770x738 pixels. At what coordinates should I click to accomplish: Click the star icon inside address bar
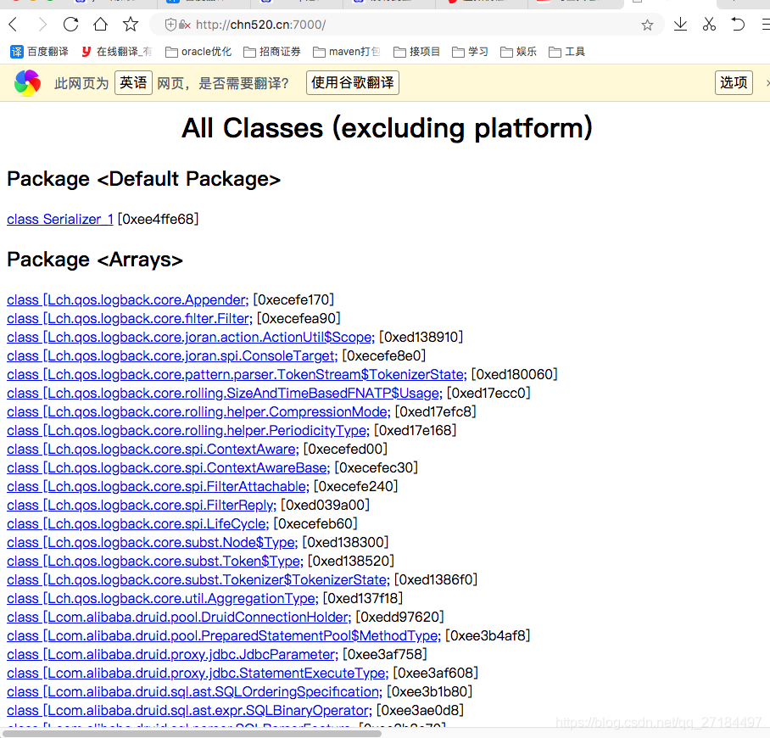point(647,25)
